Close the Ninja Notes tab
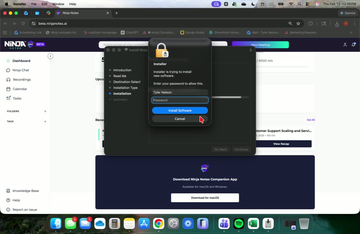 click(x=108, y=13)
